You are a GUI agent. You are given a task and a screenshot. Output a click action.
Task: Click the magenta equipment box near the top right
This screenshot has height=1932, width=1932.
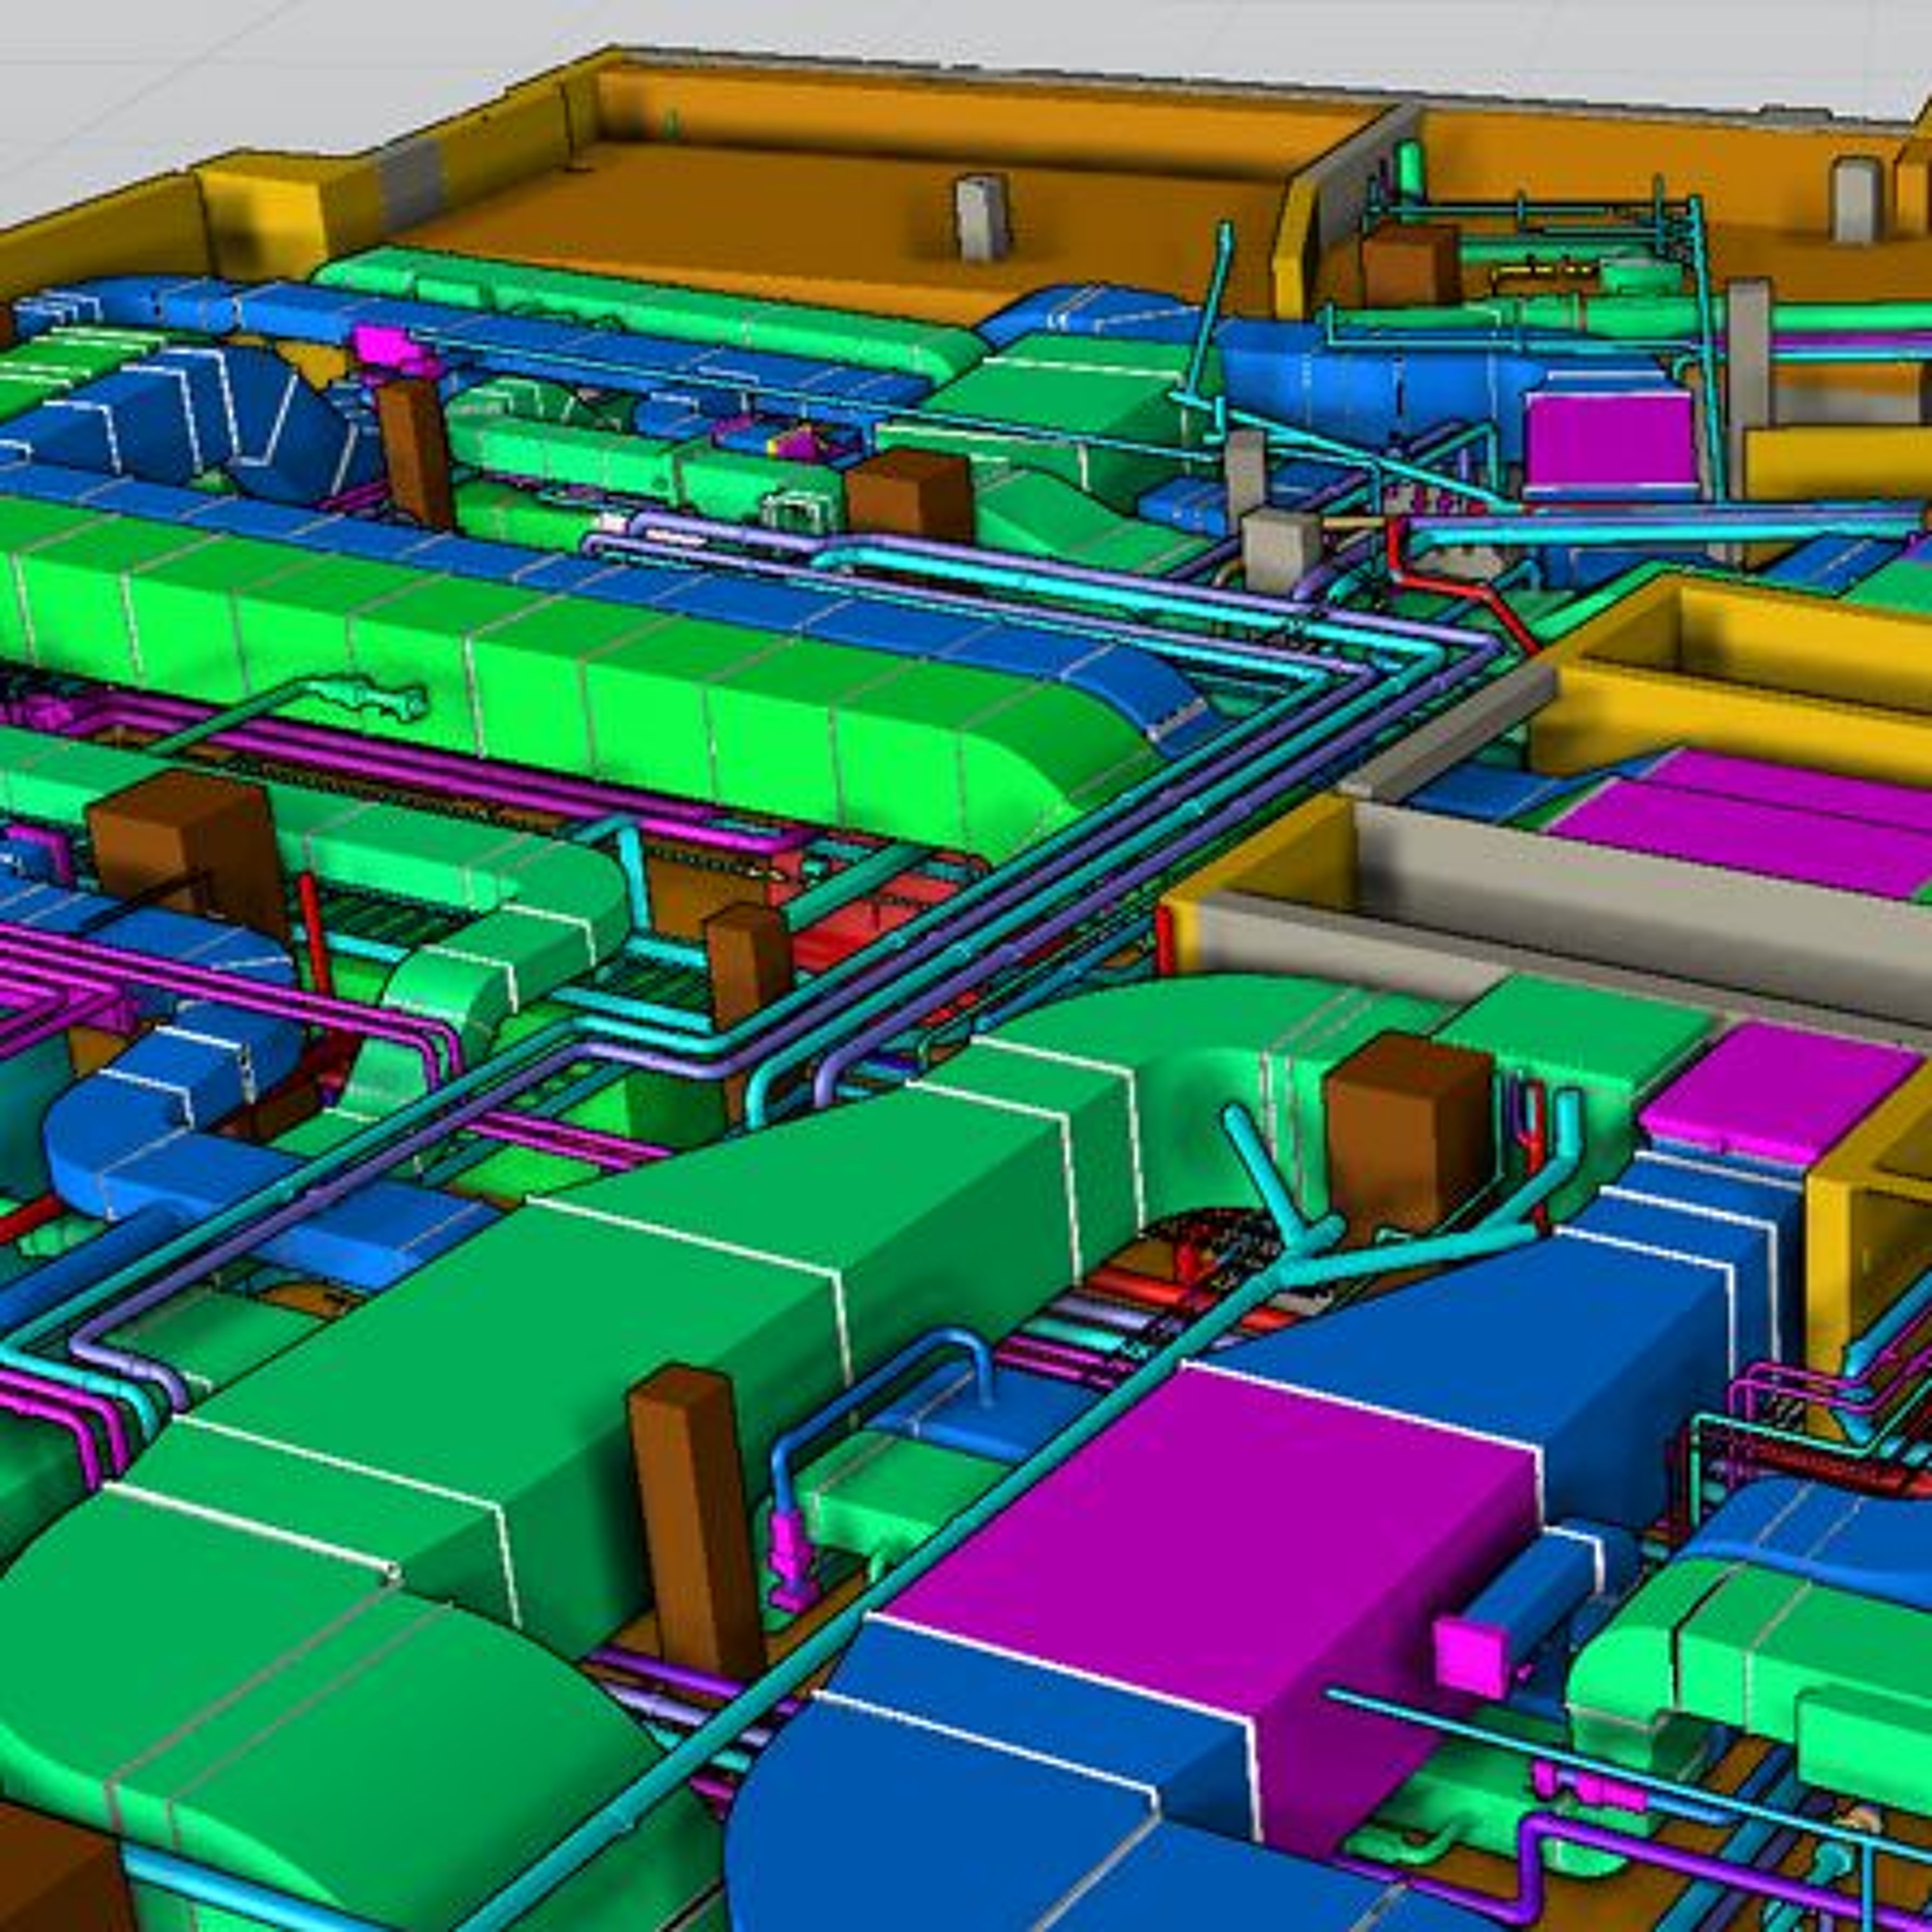1608,438
